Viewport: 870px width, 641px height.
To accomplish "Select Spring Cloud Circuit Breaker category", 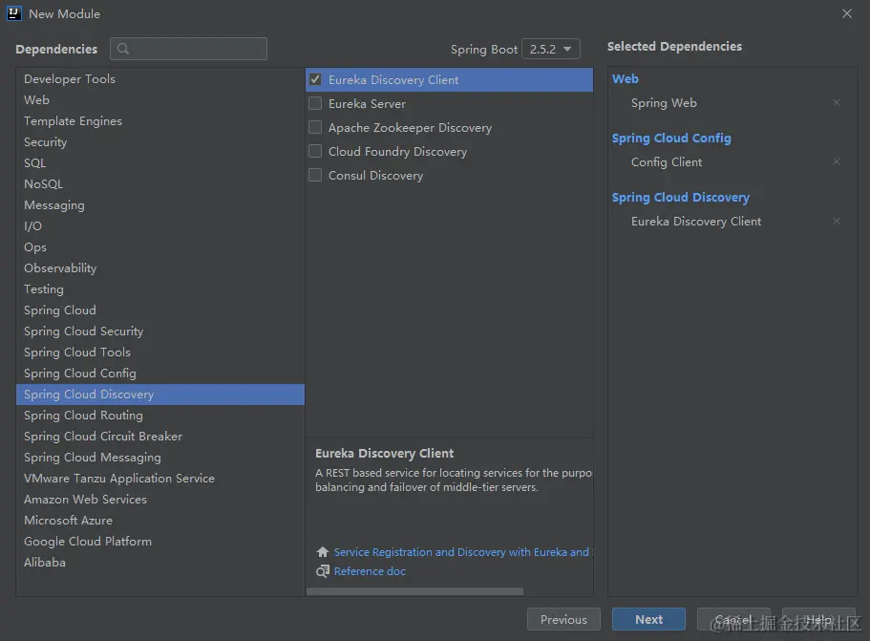I will 160,437.
